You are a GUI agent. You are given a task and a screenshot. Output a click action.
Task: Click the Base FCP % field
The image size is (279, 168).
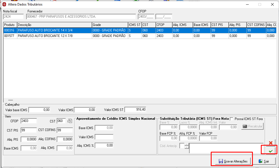(169, 138)
